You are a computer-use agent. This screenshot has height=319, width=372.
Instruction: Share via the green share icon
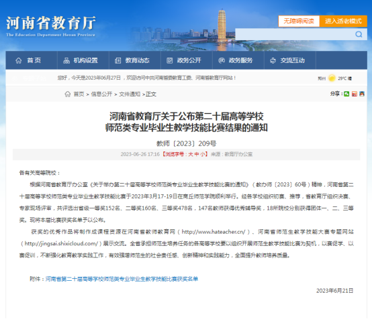346,94
